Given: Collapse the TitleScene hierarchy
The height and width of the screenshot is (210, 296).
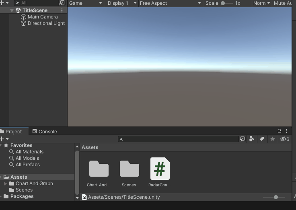Looking at the screenshot, I should pyautogui.click(x=12, y=10).
